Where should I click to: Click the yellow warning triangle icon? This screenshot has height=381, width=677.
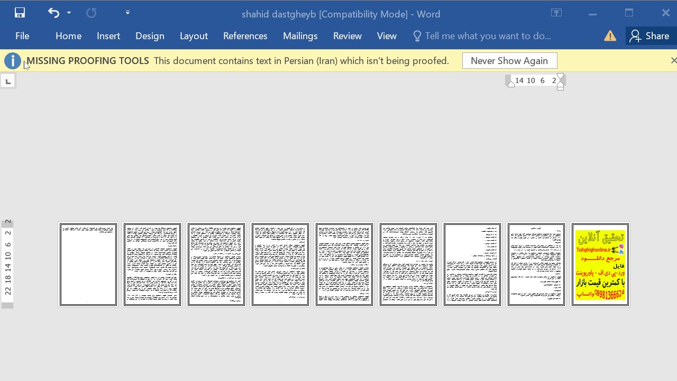[610, 36]
